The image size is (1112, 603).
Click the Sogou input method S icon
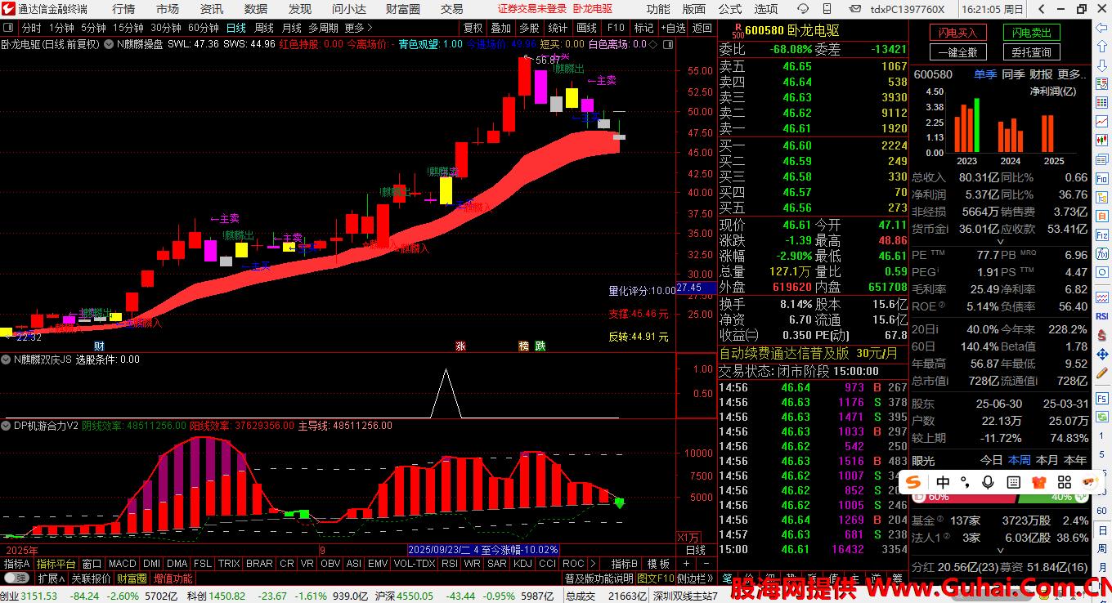pos(914,482)
